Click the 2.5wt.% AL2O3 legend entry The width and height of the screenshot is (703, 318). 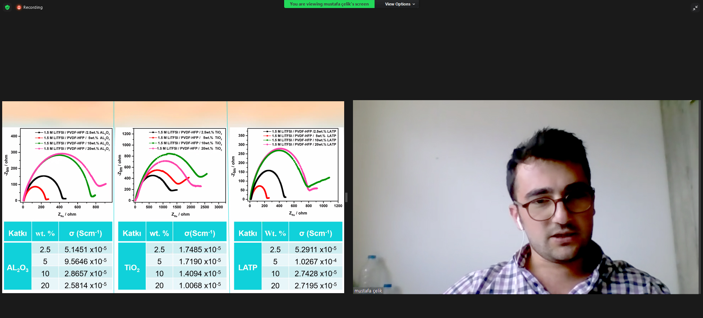click(73, 133)
